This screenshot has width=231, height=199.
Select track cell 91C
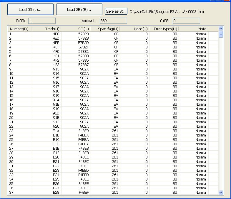point(56,109)
